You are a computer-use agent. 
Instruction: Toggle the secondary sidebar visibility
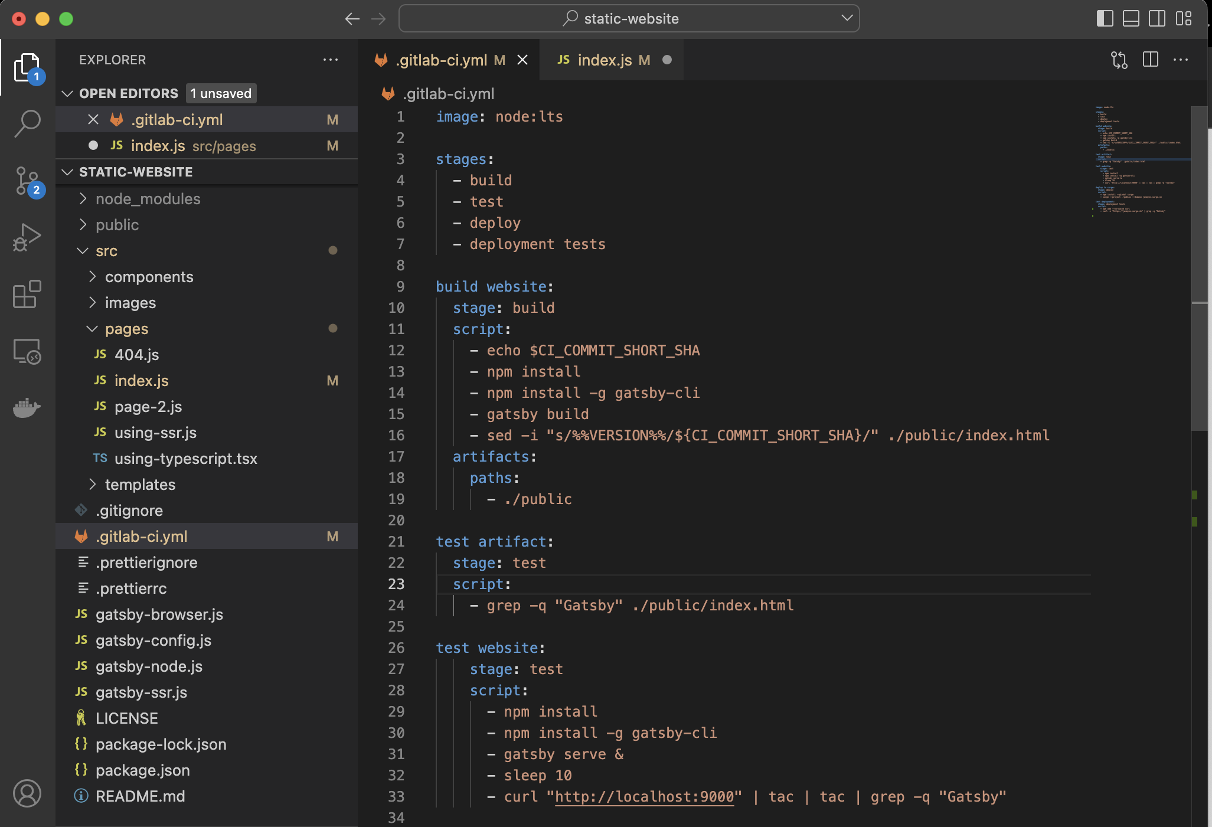[x=1156, y=18]
